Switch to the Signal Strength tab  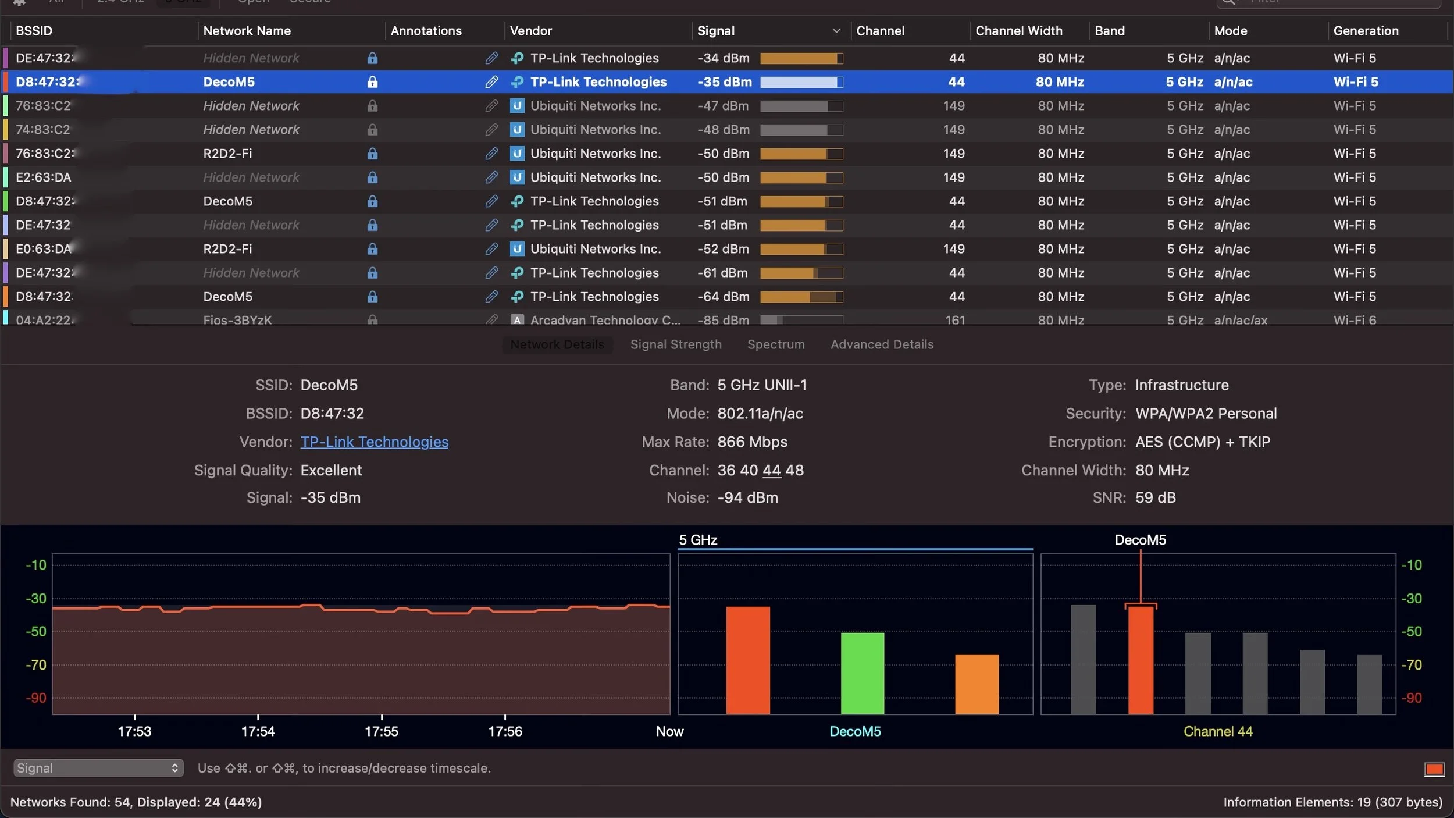[x=675, y=344]
